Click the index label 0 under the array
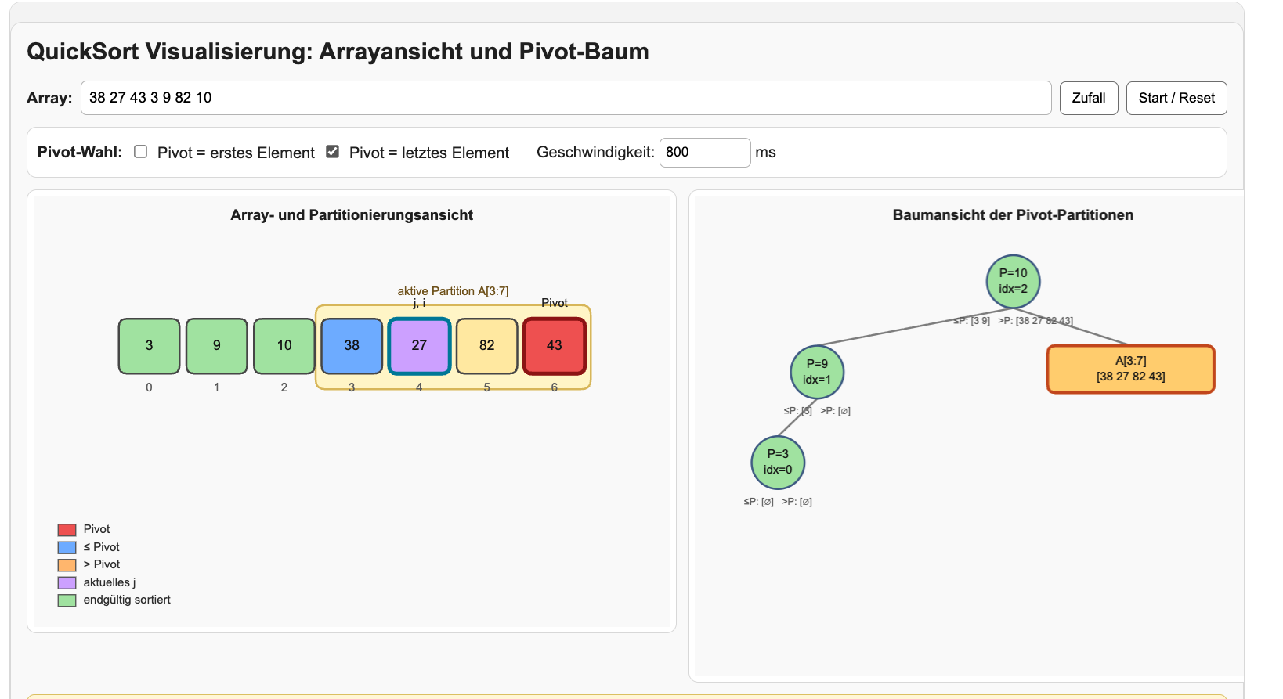1283x699 pixels. click(149, 387)
